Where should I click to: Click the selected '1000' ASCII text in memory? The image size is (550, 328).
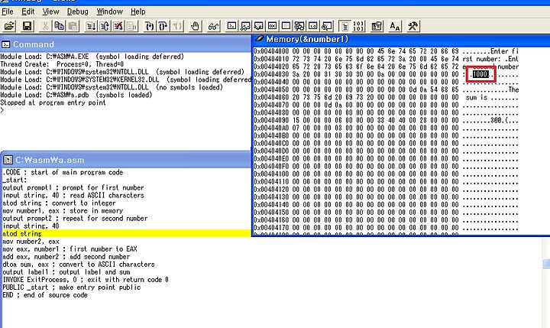pyautogui.click(x=480, y=74)
